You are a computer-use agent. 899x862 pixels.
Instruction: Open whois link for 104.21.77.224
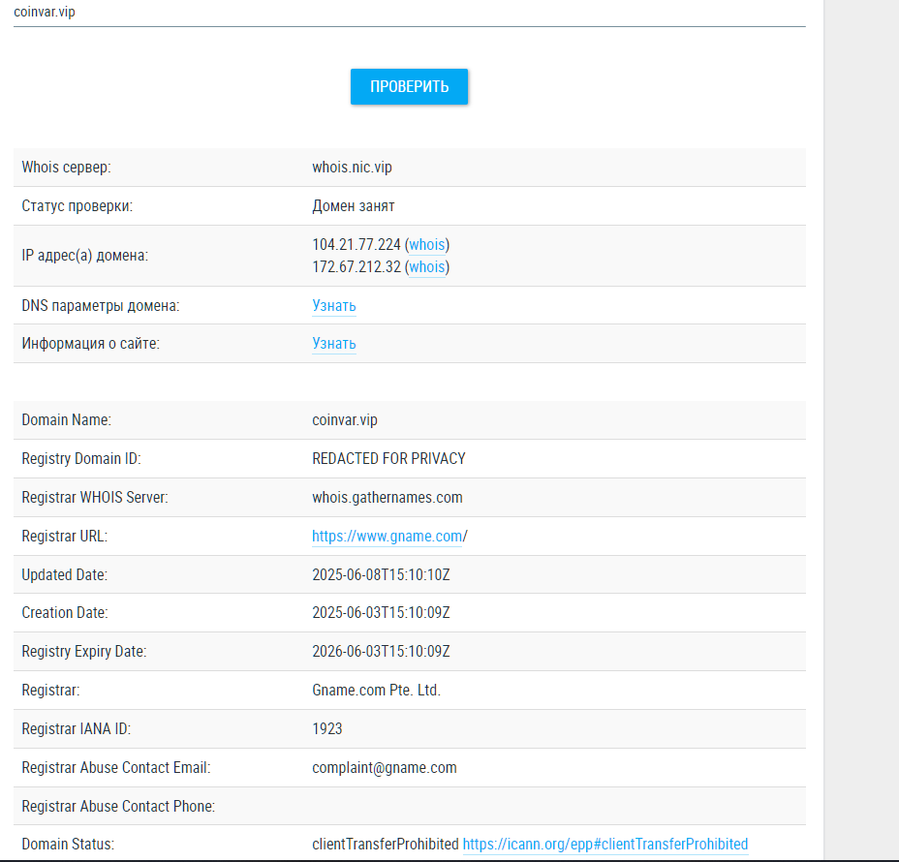pyautogui.click(x=427, y=245)
